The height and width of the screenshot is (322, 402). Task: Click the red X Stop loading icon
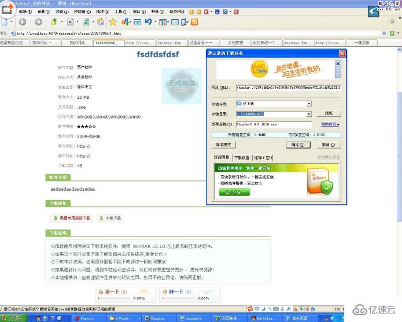point(70,22)
